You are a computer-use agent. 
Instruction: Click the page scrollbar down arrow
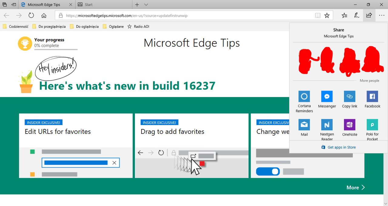(385, 203)
